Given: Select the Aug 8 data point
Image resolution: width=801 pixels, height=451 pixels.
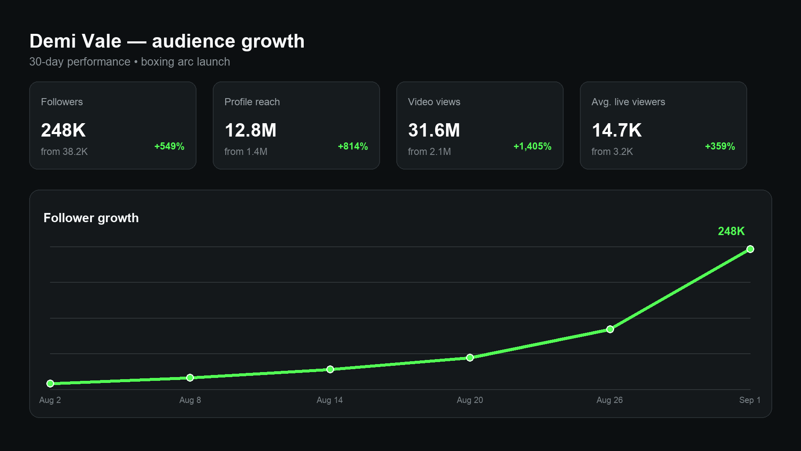Looking at the screenshot, I should (190, 378).
